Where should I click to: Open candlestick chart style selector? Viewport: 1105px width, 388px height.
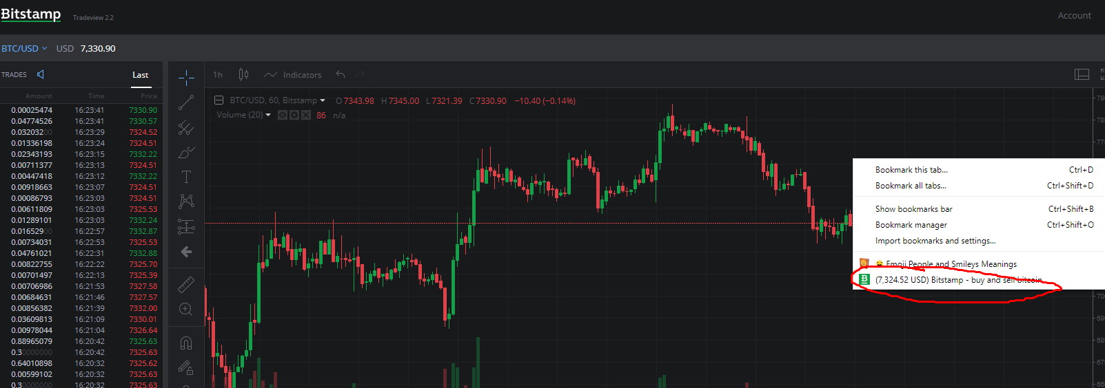pyautogui.click(x=243, y=74)
